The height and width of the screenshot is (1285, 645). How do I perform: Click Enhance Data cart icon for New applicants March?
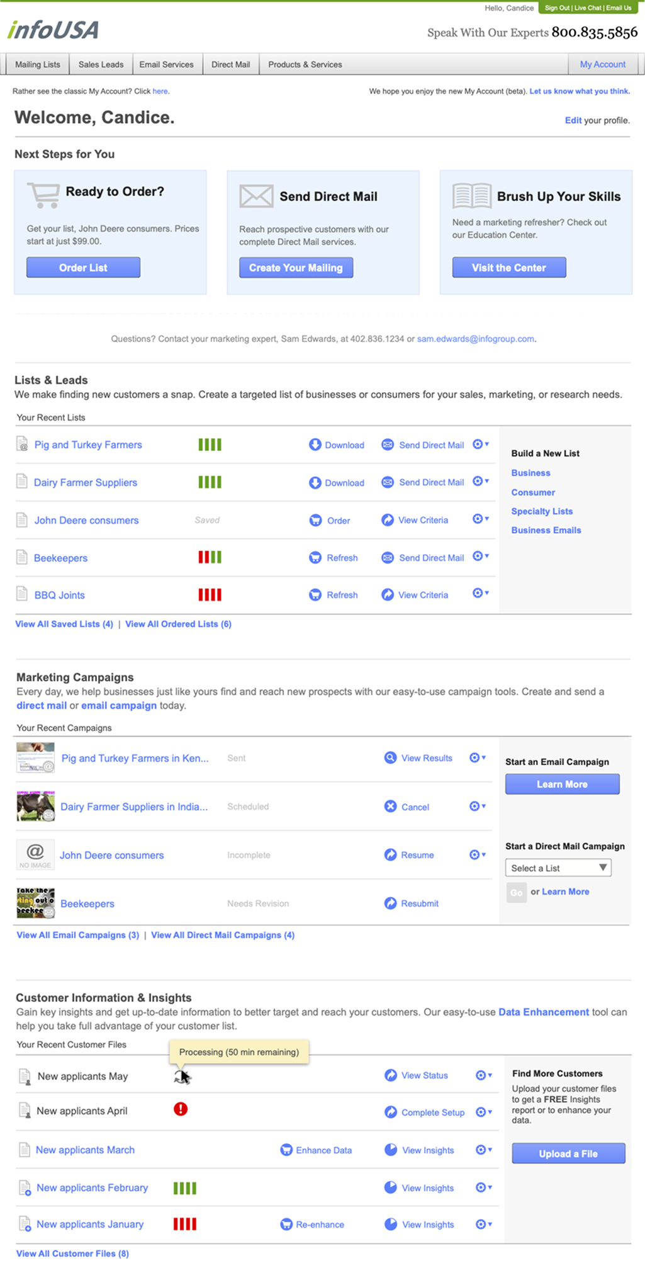[286, 1150]
